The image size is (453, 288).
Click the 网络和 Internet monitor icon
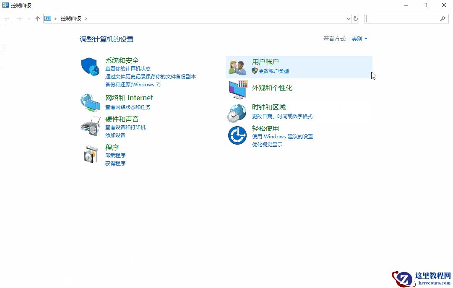pos(90,102)
